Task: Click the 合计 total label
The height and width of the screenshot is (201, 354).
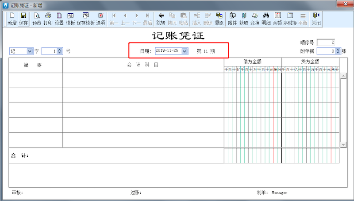Action: tap(19, 155)
